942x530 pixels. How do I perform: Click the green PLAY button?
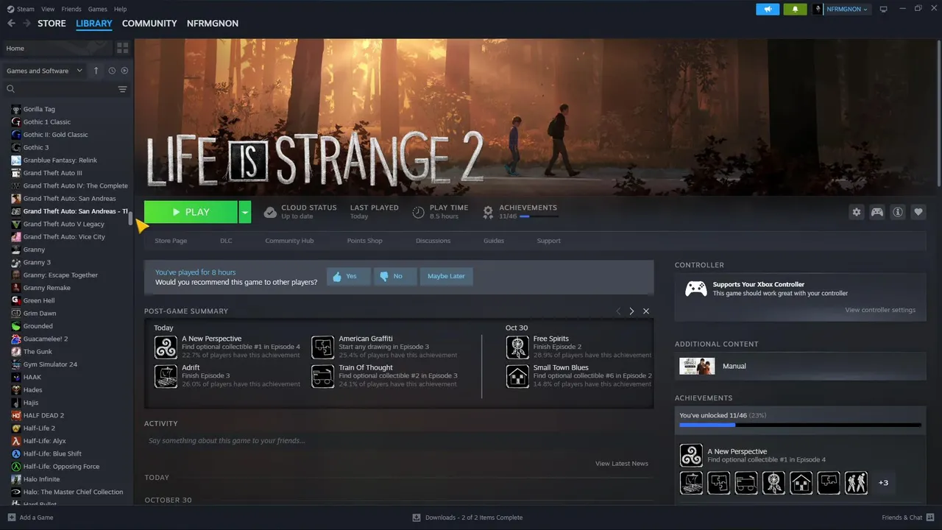click(x=191, y=212)
